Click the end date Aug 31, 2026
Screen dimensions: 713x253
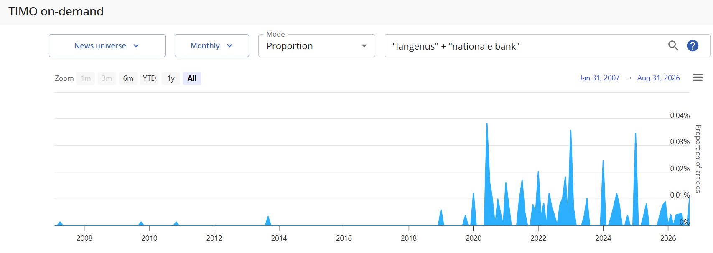point(658,78)
